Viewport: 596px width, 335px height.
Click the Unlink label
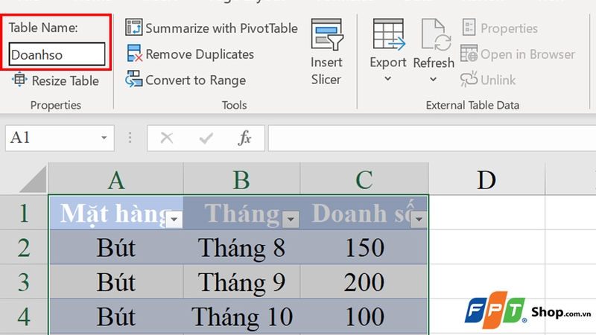(x=498, y=80)
